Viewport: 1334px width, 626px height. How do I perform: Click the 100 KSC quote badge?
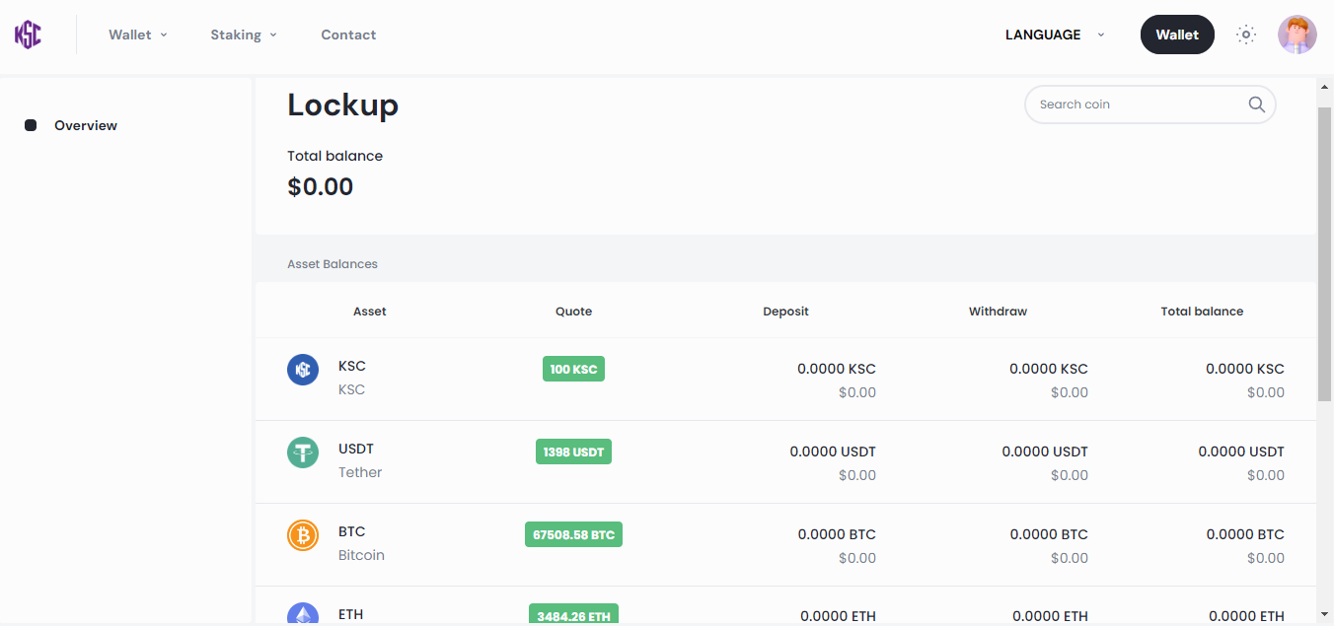point(573,369)
